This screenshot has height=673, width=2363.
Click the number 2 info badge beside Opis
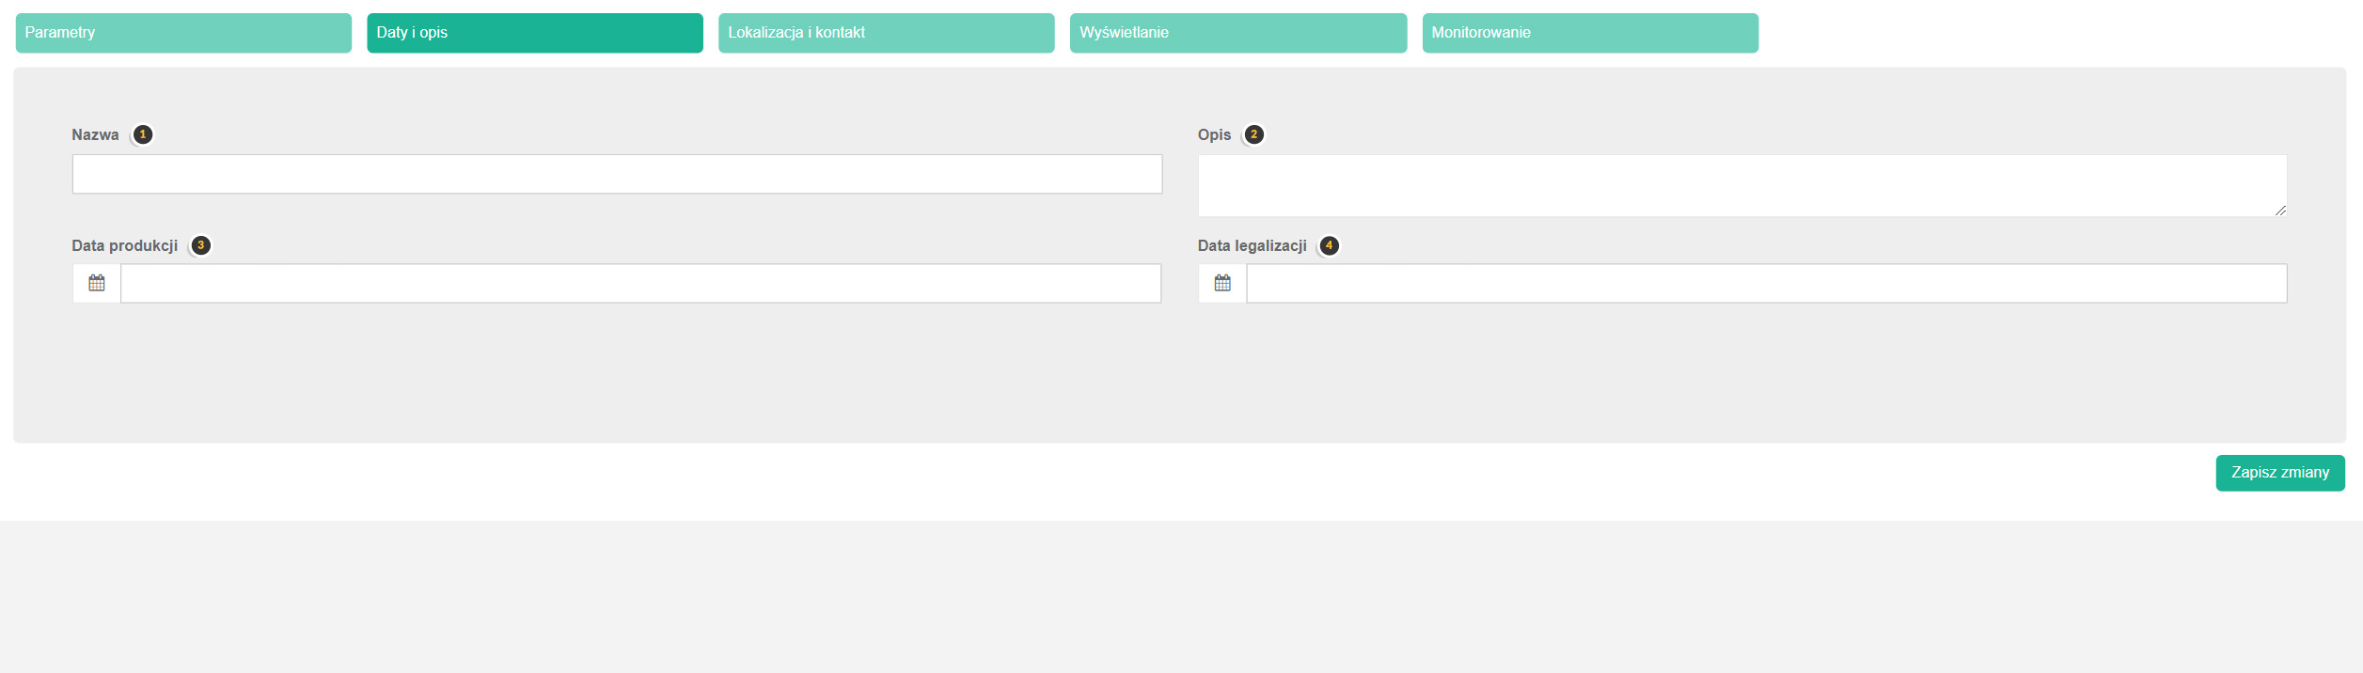(x=1253, y=134)
